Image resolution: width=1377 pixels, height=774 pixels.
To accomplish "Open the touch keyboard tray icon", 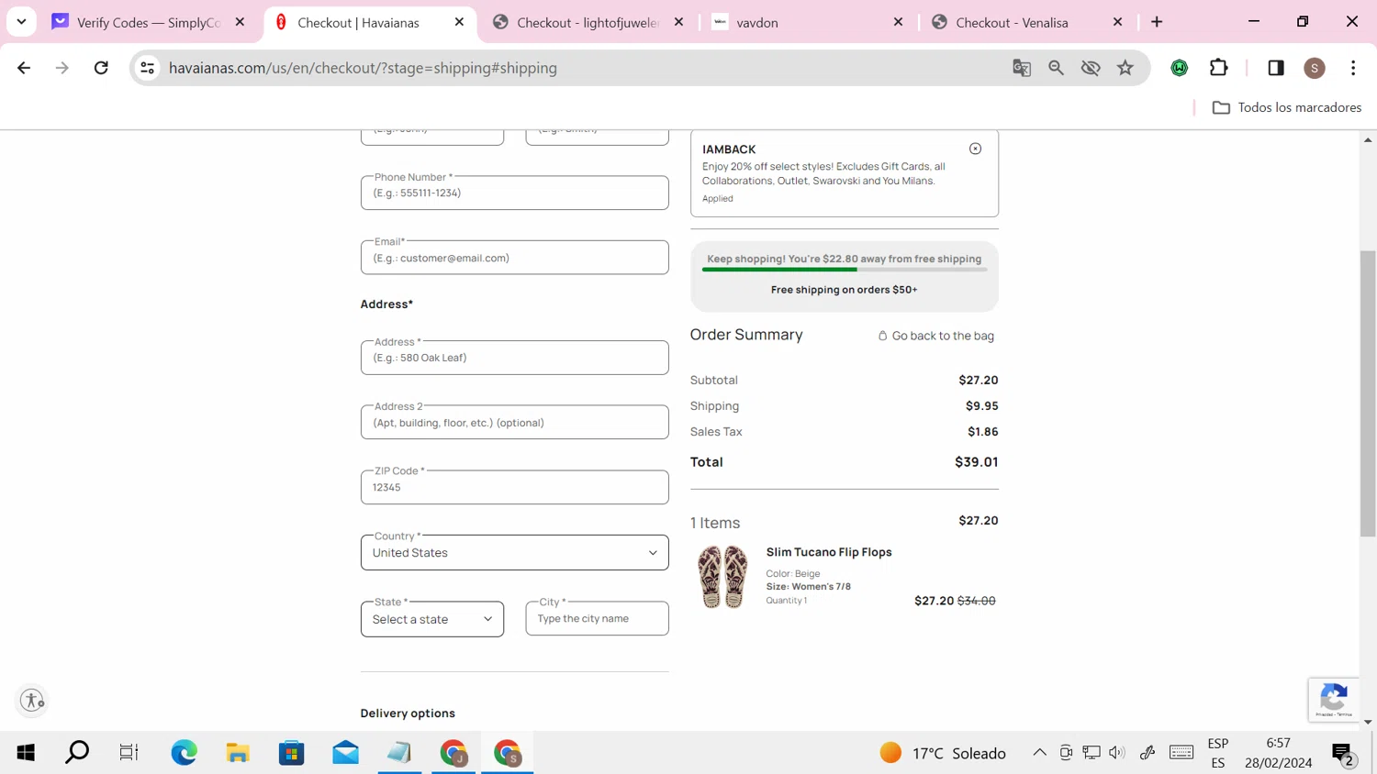I will click(1181, 753).
